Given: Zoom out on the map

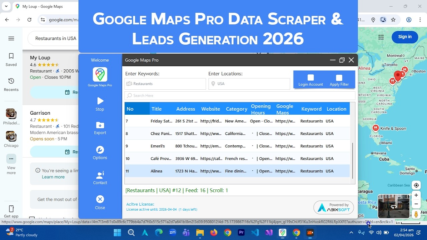Looking at the screenshot, I should 416,204.
